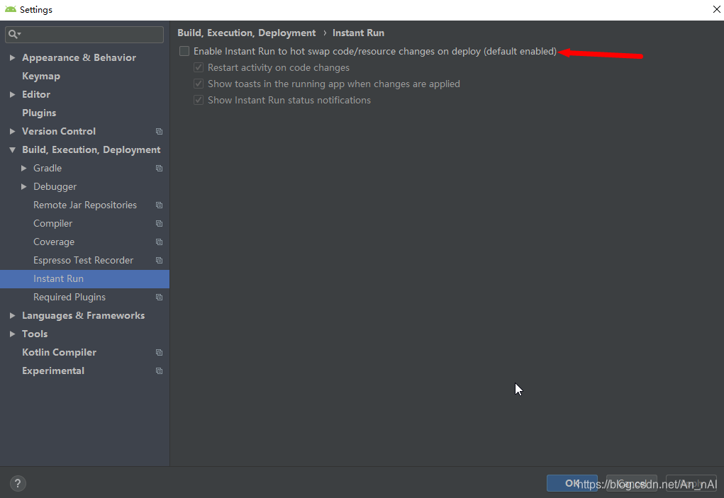Select the Compiler settings entry
The height and width of the screenshot is (498, 724).
coord(52,224)
